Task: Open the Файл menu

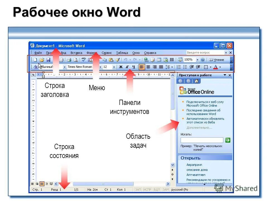Action: click(x=38, y=53)
